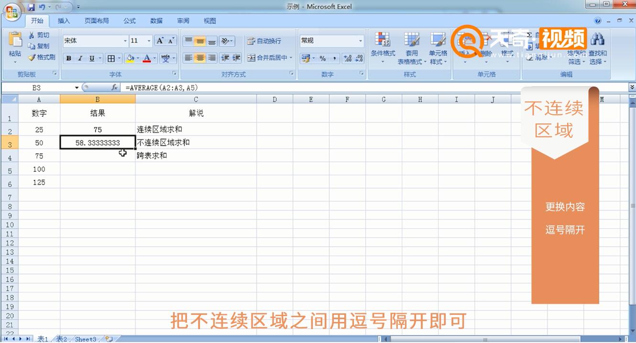Viewport: 636px width, 343px height.
Task: Select cell B2 containing 75
Action: click(98, 129)
